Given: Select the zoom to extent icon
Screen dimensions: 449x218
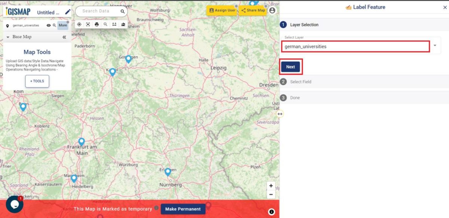Looking at the screenshot, I should 88,24.
